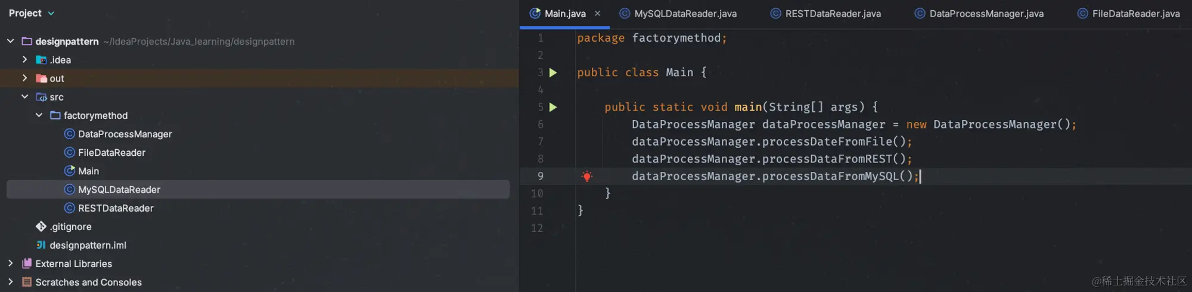The height and width of the screenshot is (292, 1192).
Task: Click the designpattern.iml file icon
Action: [41, 244]
